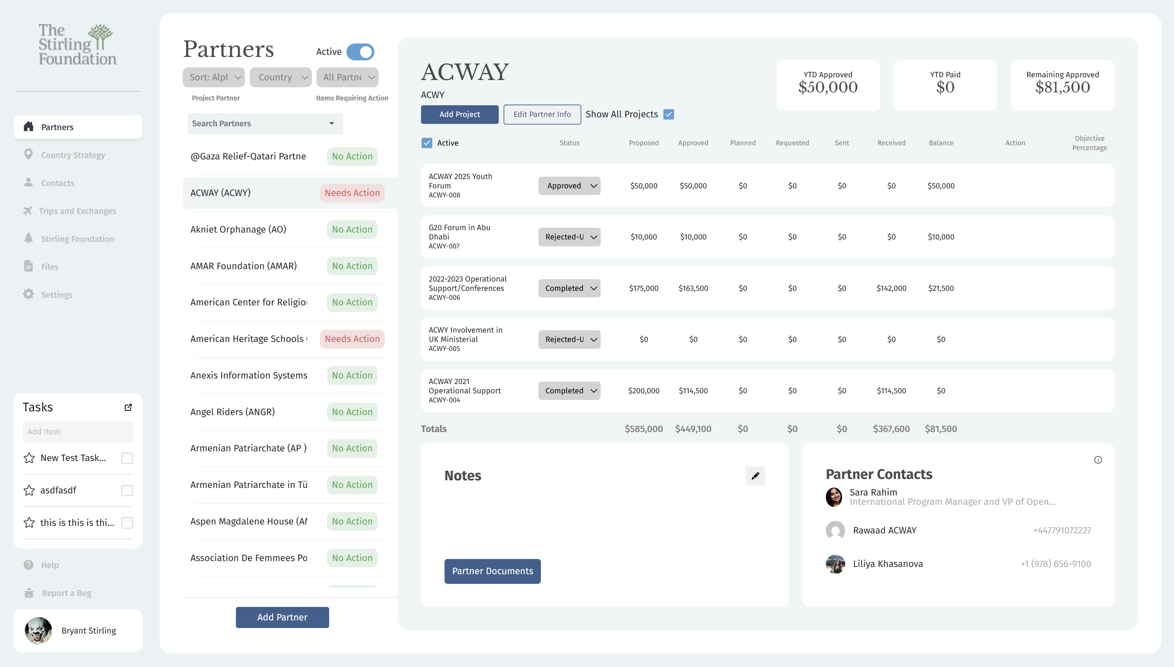Expand the Country filter dropdown
The image size is (1174, 667).
click(x=280, y=77)
